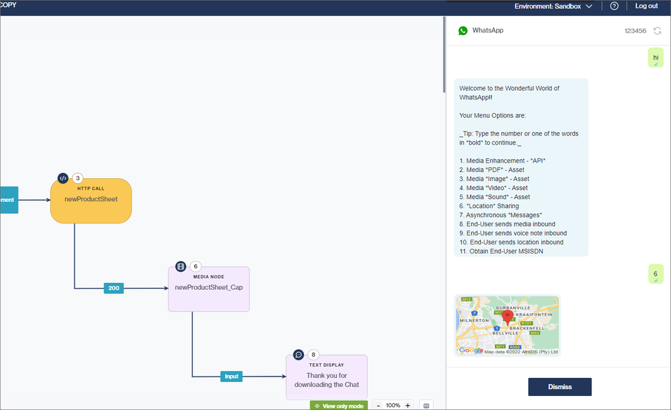This screenshot has width=671, height=410.
Task: Click the red map location pin
Action: click(x=508, y=316)
